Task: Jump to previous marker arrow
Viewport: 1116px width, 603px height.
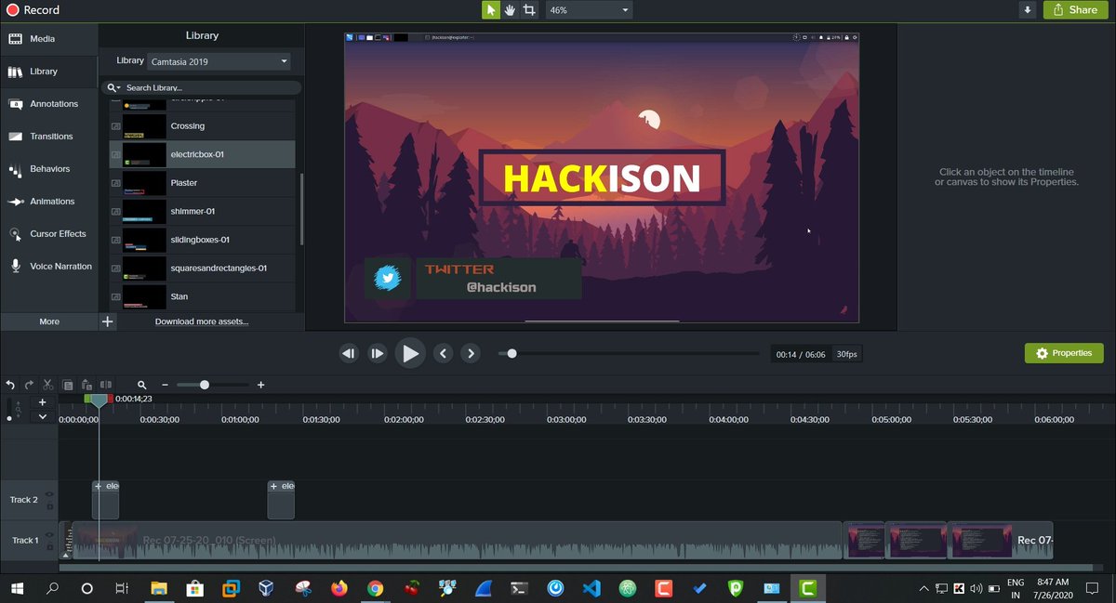Action: pyautogui.click(x=444, y=353)
